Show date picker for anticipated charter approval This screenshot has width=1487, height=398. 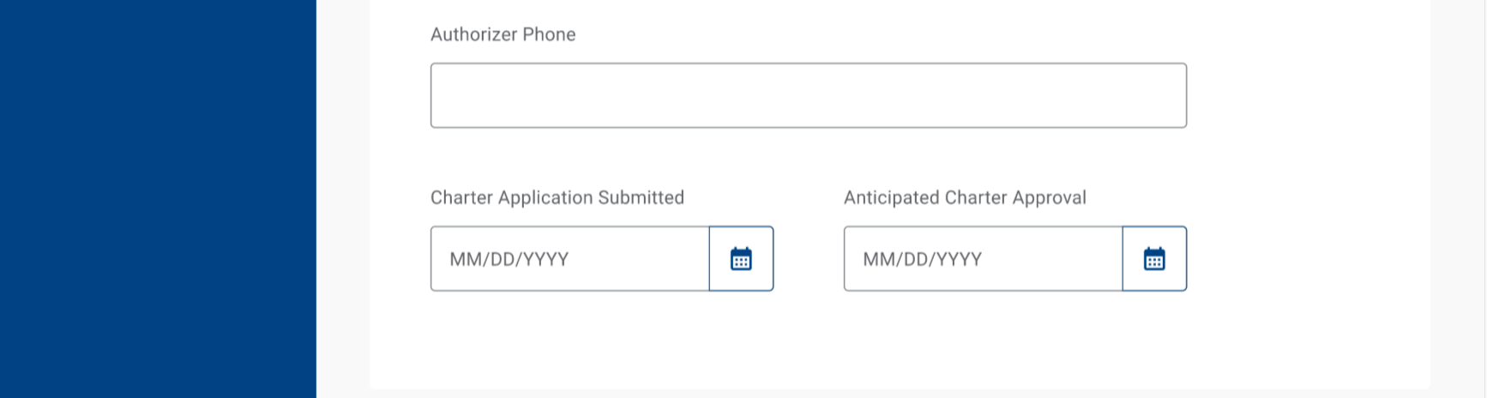tap(1154, 259)
